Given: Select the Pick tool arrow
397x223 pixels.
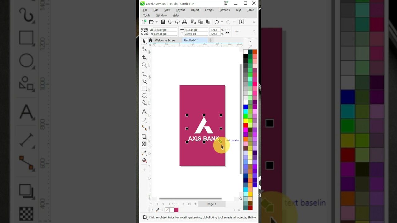Looking at the screenshot, I should (144, 41).
